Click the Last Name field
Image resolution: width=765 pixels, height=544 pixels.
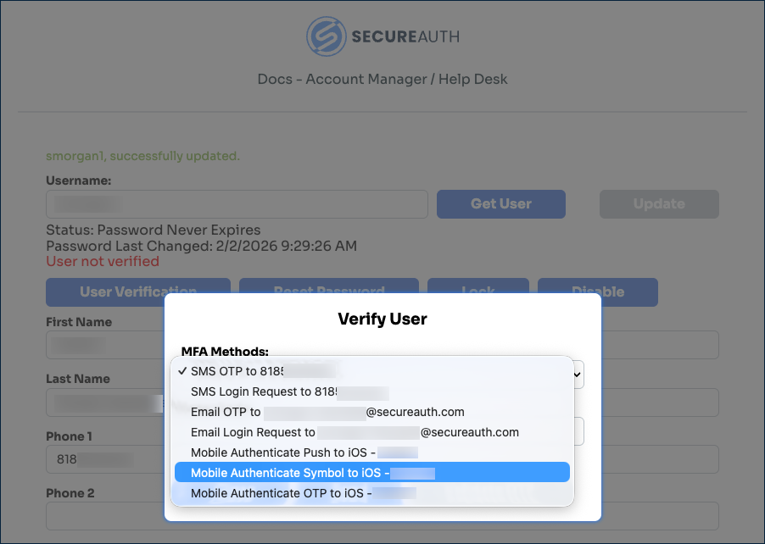(x=105, y=402)
